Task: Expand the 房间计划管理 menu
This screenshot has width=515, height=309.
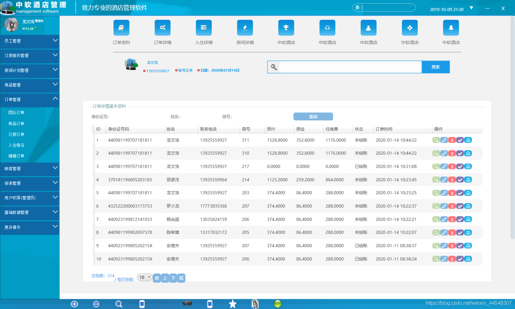Action: 30,70
